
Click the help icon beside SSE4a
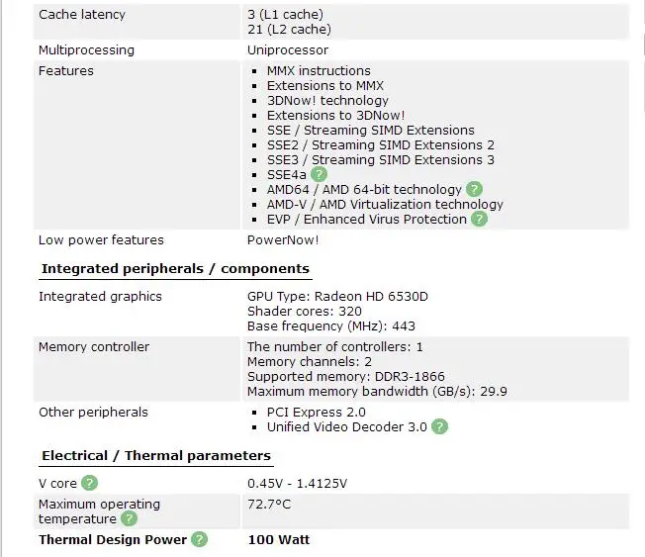point(319,174)
